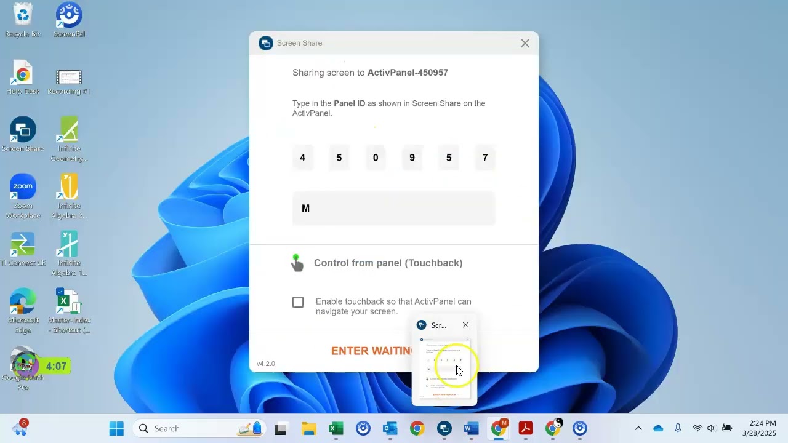Close the Screen Share window
788x443 pixels.
[525, 43]
